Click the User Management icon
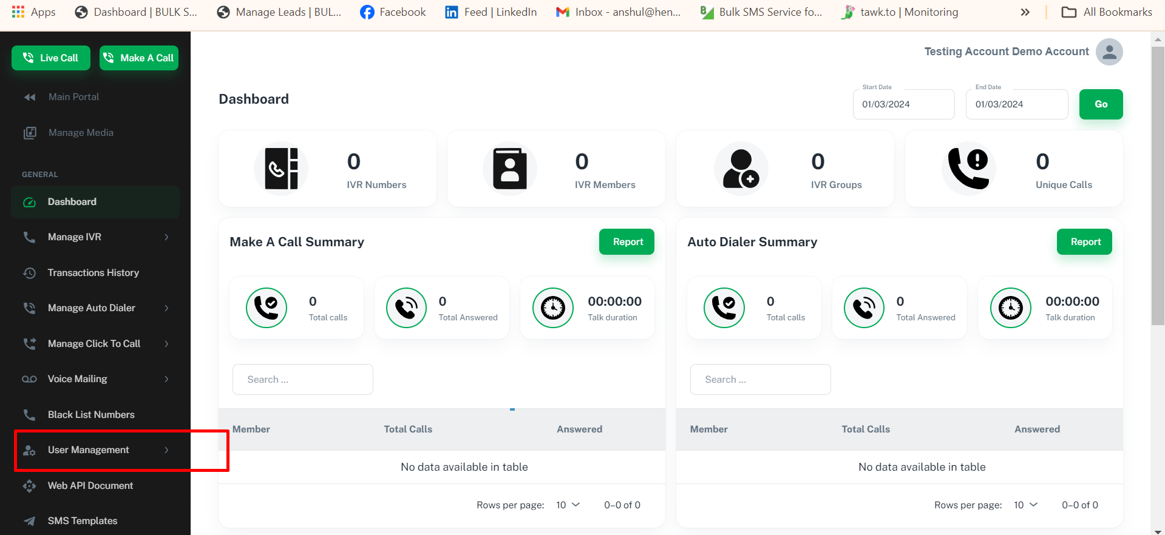1165x535 pixels. pos(29,450)
